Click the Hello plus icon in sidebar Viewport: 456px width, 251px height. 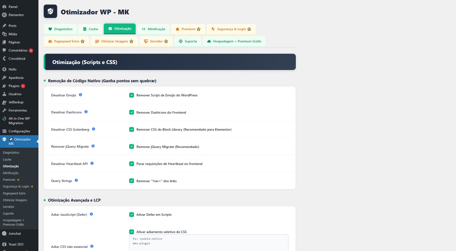(x=4, y=69)
